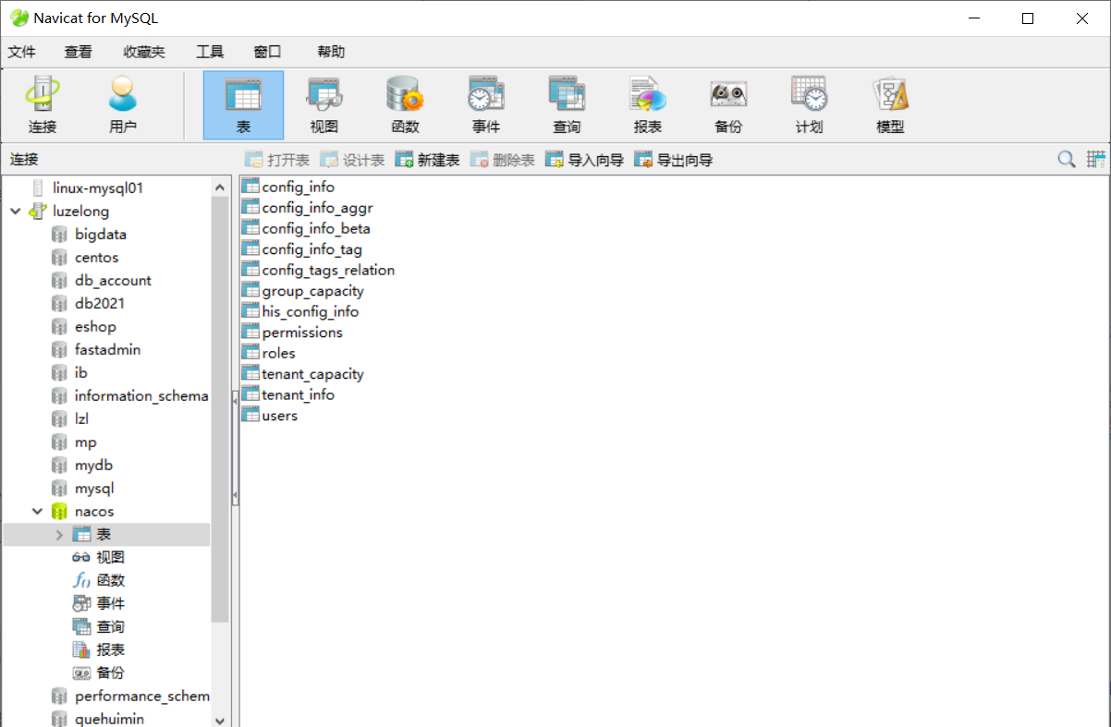
Task: Click the connection tree scrollbar thumb
Action: [x=220, y=408]
